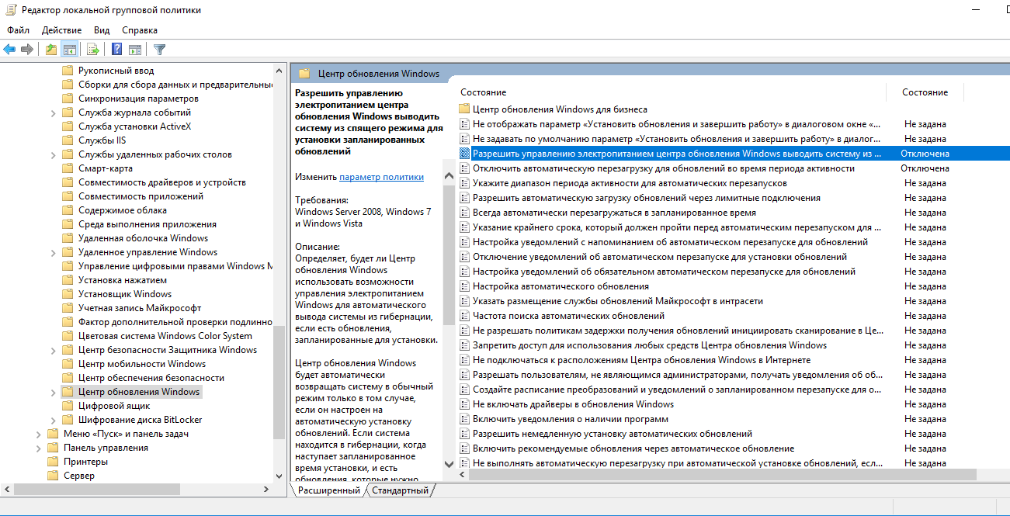Screen dimensions: 1010x516
Task: Click the Export list toolbar icon
Action: (x=92, y=48)
